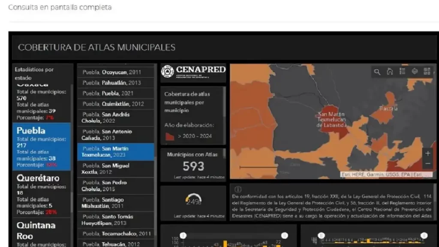Select the Querétaro state card
Screen dimensions: 439x247
click(42, 194)
